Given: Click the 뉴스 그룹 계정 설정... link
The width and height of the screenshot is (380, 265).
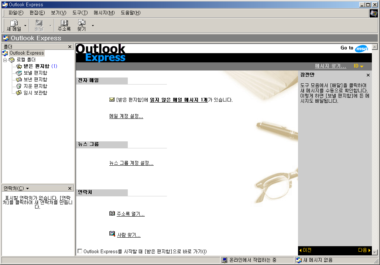Looking at the screenshot, I should 131,163.
